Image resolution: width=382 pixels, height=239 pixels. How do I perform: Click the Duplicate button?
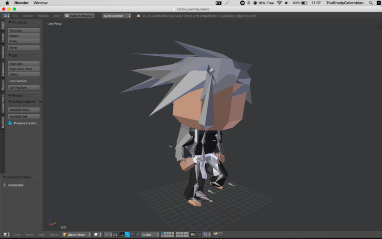pyautogui.click(x=23, y=64)
